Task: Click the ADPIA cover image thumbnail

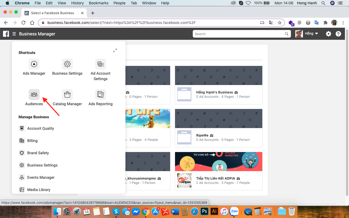Action: (x=219, y=162)
